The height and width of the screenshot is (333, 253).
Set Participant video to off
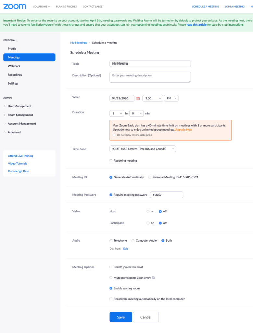(160, 223)
